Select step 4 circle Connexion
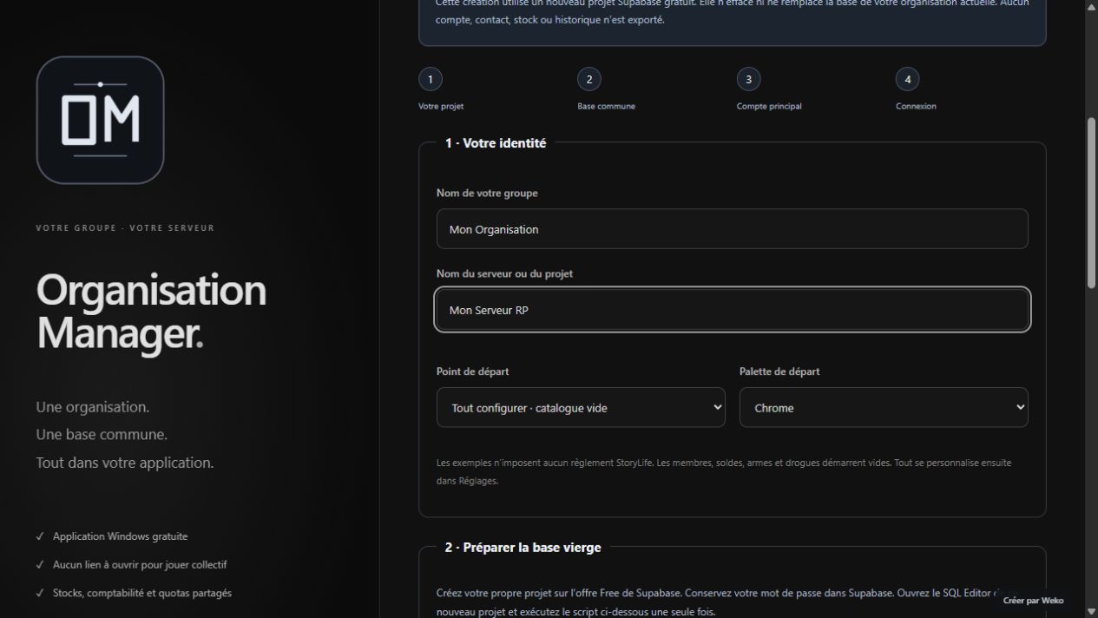 pyautogui.click(x=908, y=80)
